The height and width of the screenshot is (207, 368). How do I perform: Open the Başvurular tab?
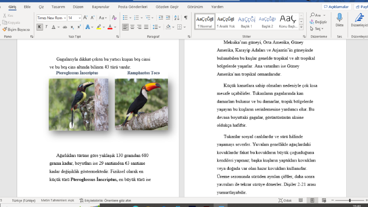pyautogui.click(x=101, y=7)
